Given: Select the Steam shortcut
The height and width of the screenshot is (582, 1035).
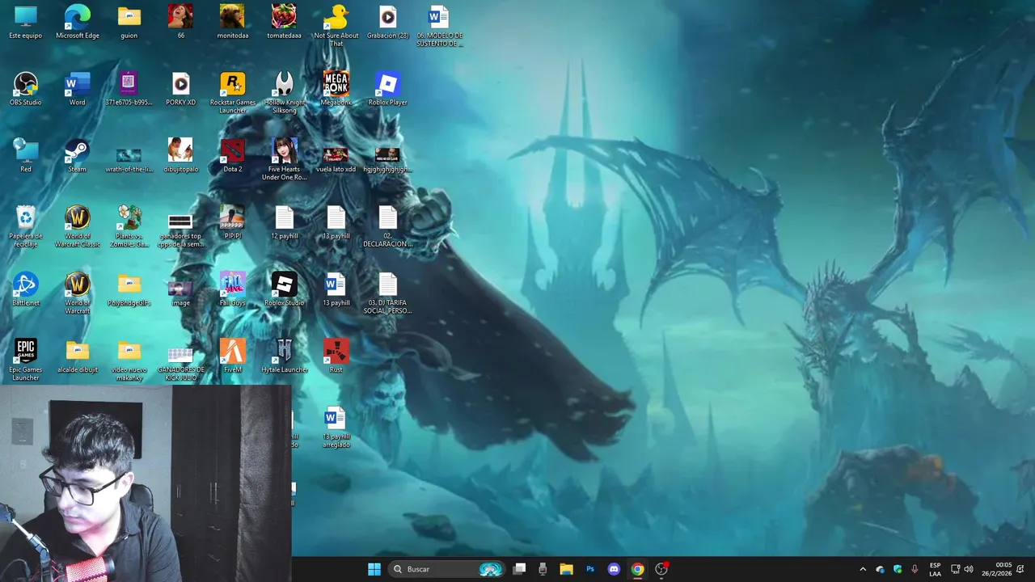Looking at the screenshot, I should pos(78,156).
